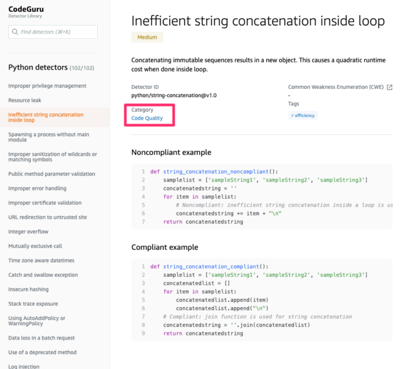Open Stack trace exposure detector

tap(33, 304)
